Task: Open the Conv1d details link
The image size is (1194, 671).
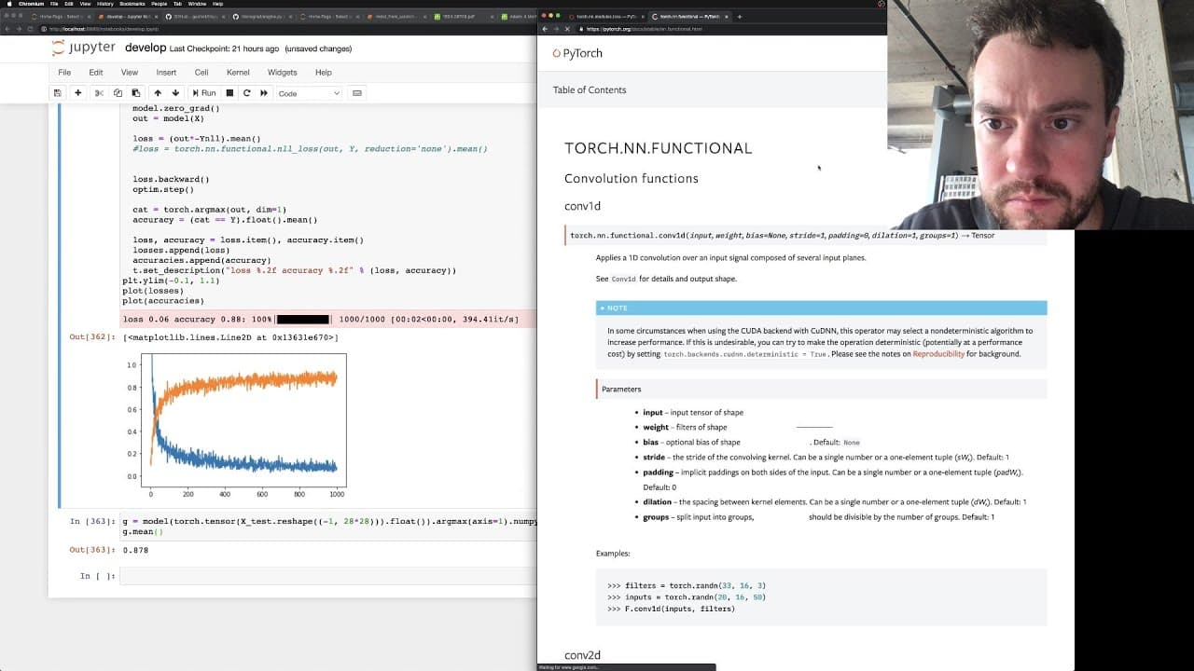Action: [623, 279]
